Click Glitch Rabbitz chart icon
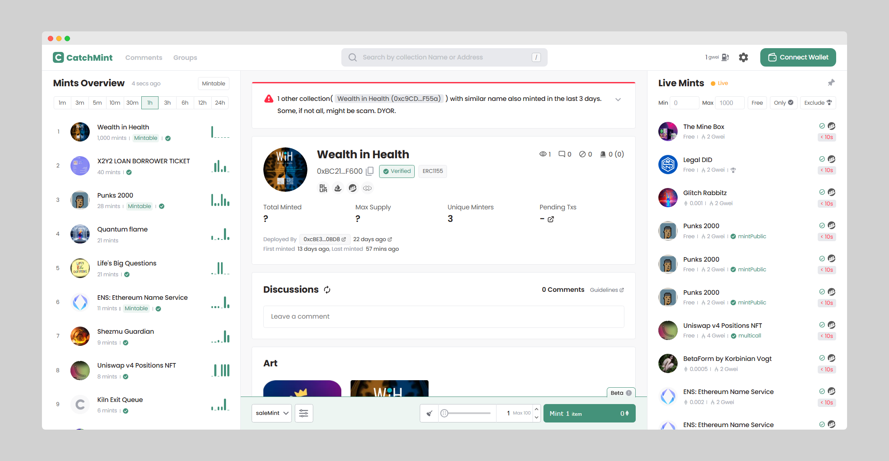The image size is (889, 461). click(832, 192)
